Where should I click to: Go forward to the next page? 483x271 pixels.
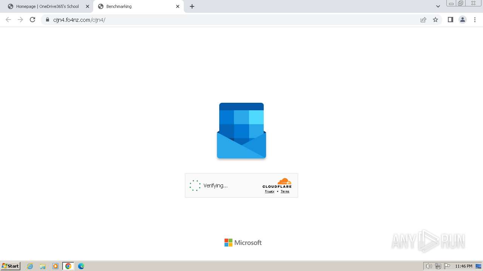click(20, 20)
